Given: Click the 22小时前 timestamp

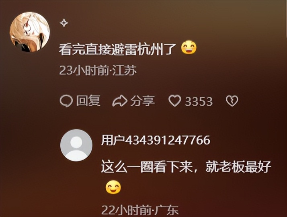Looking at the screenshot, I should point(127,211).
